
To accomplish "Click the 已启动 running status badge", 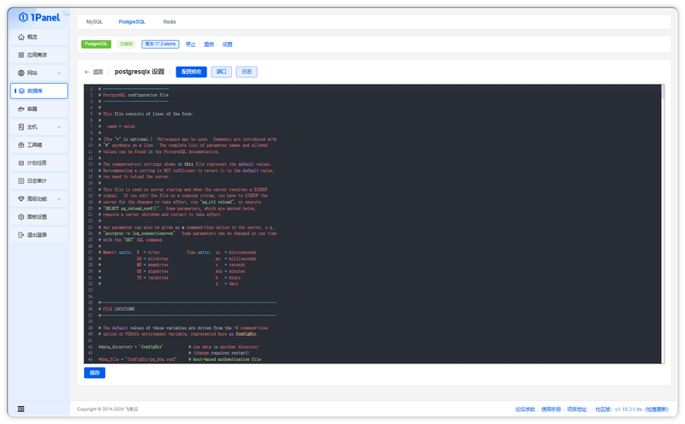I will pos(127,44).
